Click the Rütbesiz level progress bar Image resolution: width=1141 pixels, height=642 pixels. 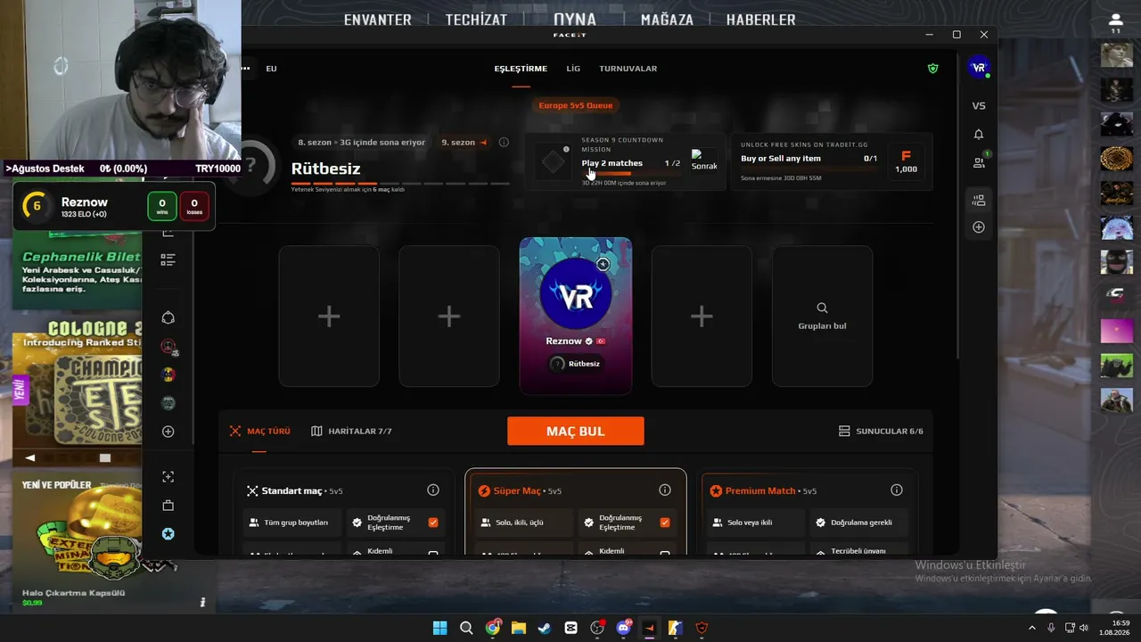pos(400,184)
